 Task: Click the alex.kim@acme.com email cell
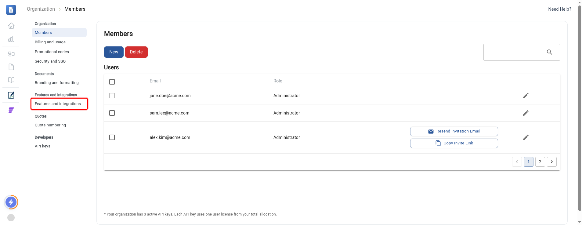pyautogui.click(x=170, y=137)
